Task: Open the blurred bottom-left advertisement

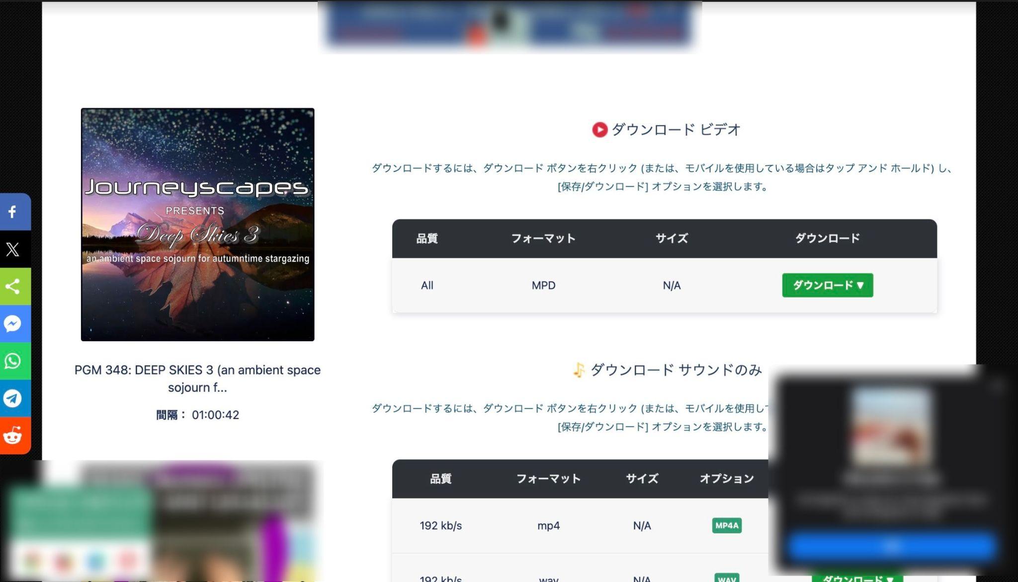Action: [x=162, y=521]
